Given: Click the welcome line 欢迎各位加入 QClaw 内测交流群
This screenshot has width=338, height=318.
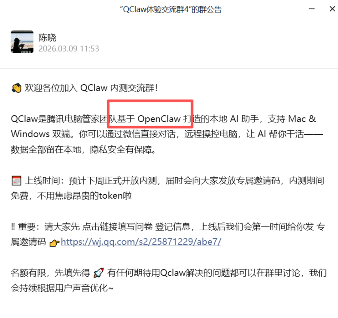Looking at the screenshot, I should (x=91, y=88).
